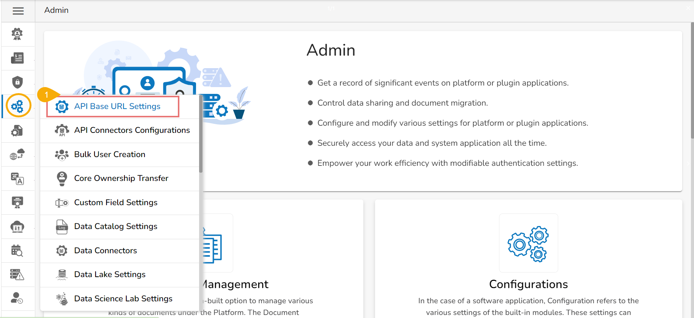Open the dollar list icon in sidebar
Image resolution: width=694 pixels, height=318 pixels.
point(17,58)
